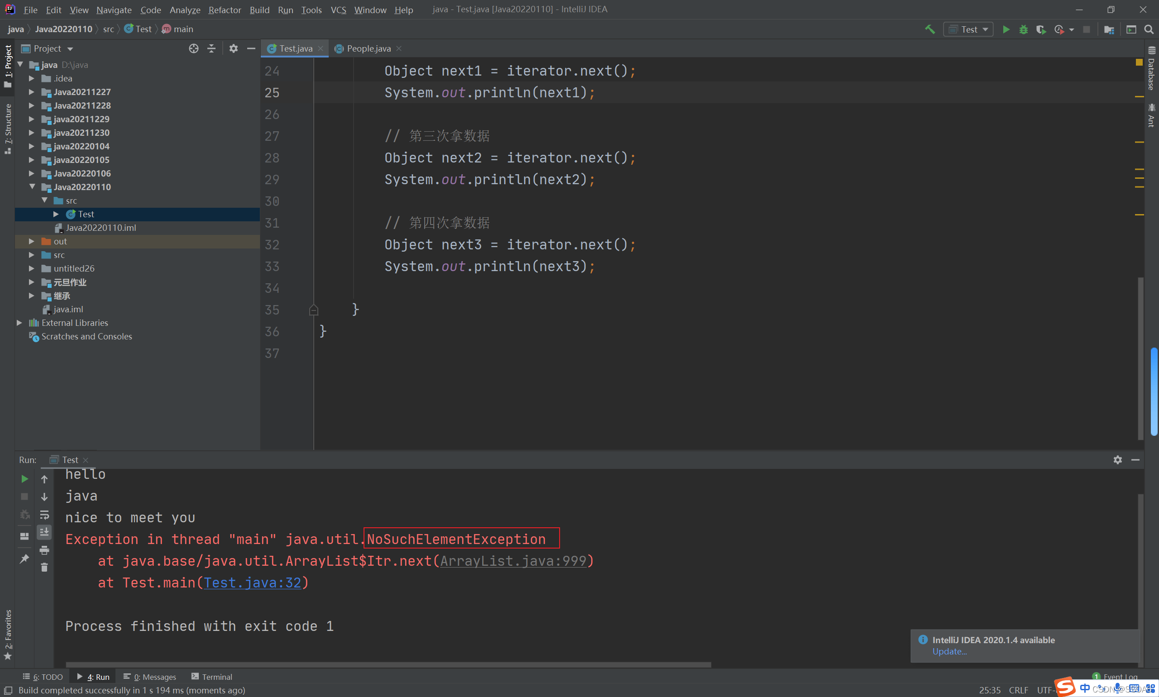This screenshot has width=1159, height=697.
Task: Open the 0: Messages tool tab
Action: (150, 677)
